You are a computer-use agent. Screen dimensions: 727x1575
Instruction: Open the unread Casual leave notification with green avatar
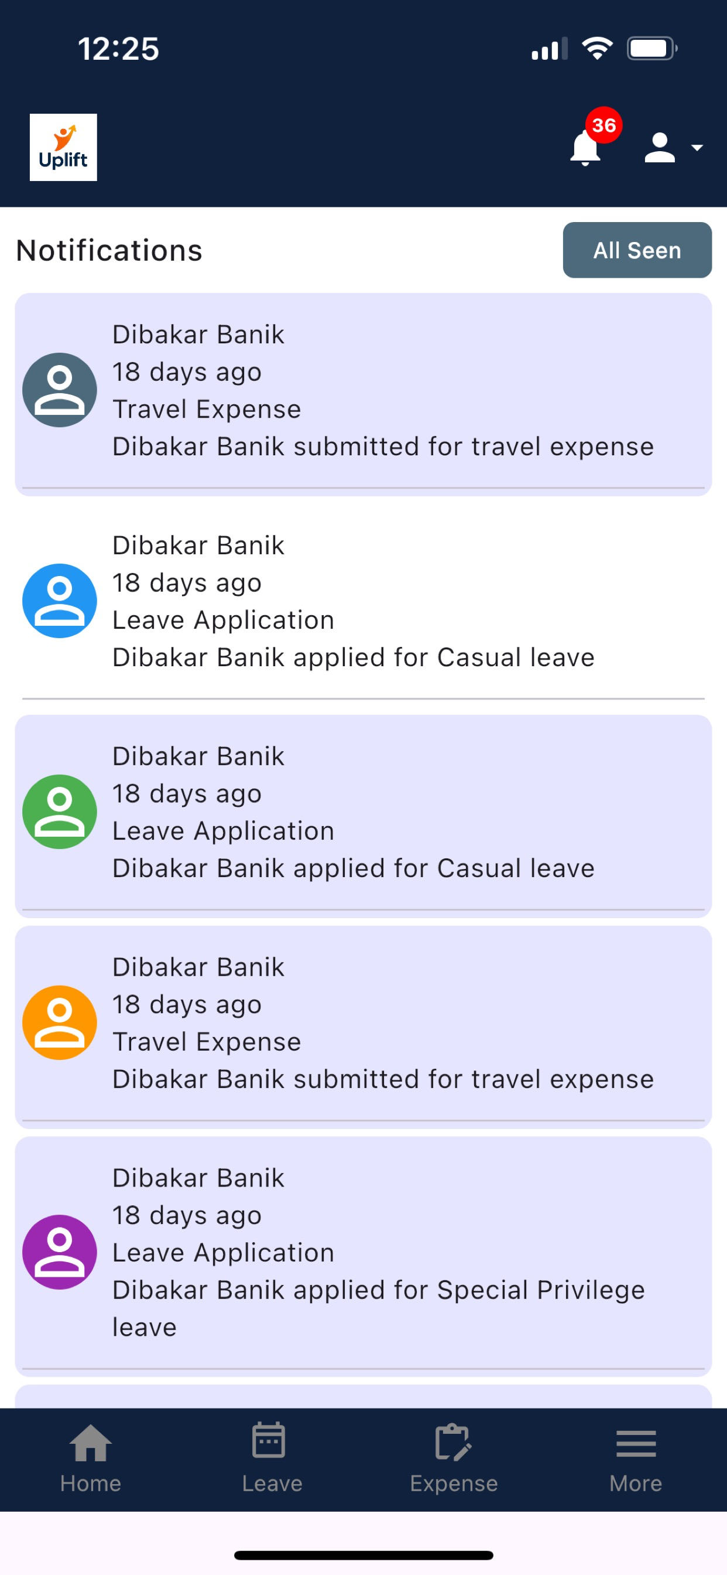point(364,816)
